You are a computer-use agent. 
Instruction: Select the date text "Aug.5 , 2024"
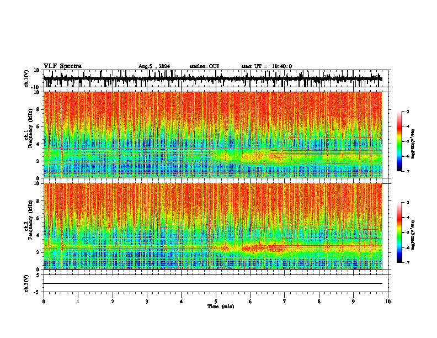[x=154, y=66]
